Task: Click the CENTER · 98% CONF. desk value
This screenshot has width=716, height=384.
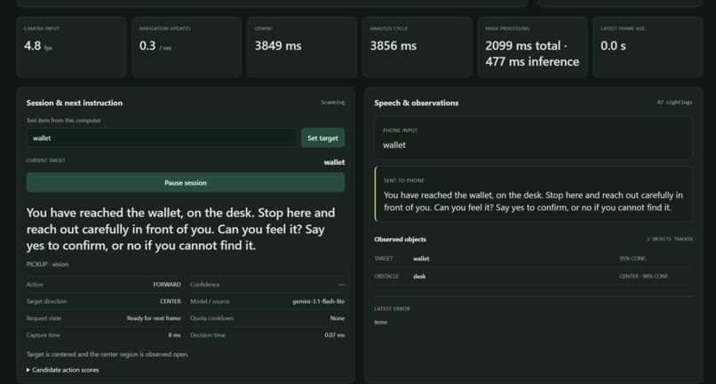Action: (x=644, y=277)
